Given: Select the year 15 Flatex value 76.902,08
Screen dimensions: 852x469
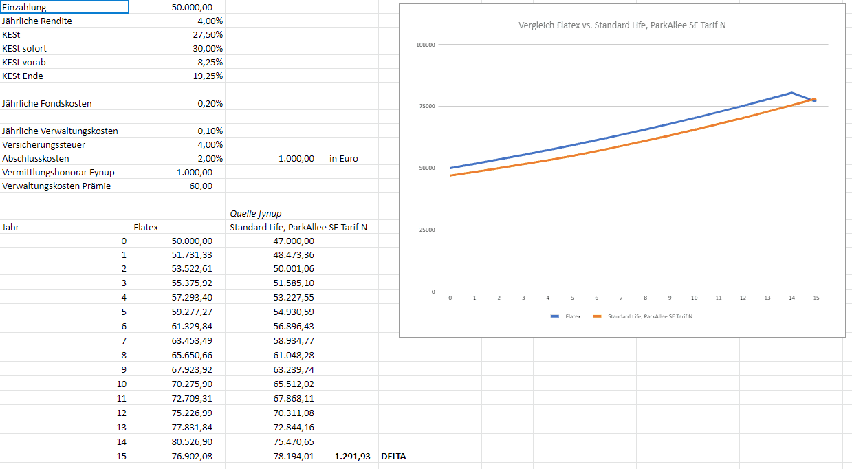Looking at the screenshot, I should coord(177,456).
